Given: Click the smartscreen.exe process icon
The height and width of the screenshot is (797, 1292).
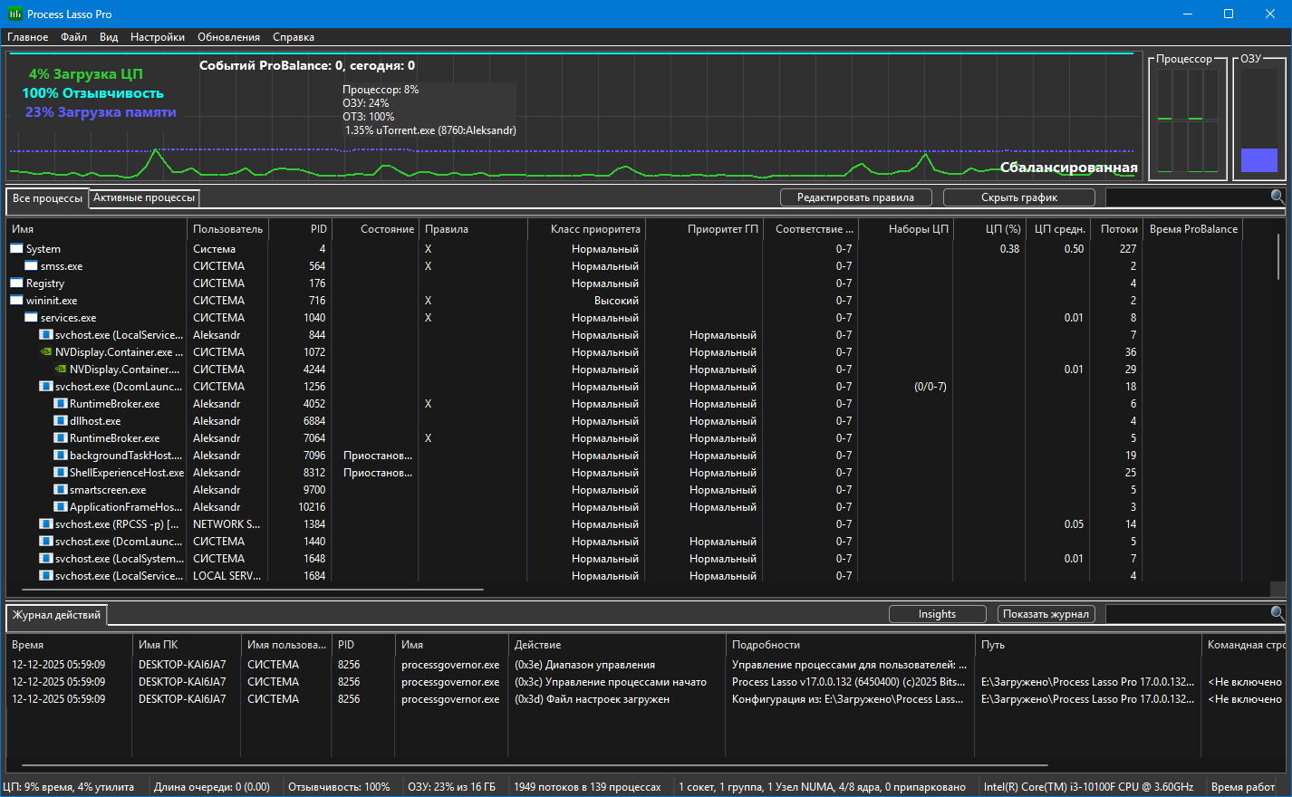Looking at the screenshot, I should coord(61,490).
